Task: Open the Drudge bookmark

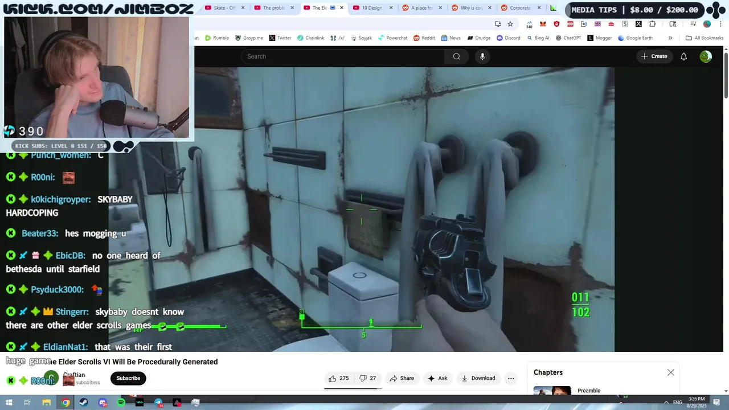Action: pos(478,38)
